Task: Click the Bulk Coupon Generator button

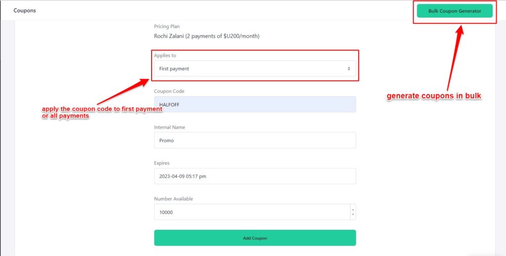Action: pyautogui.click(x=455, y=11)
